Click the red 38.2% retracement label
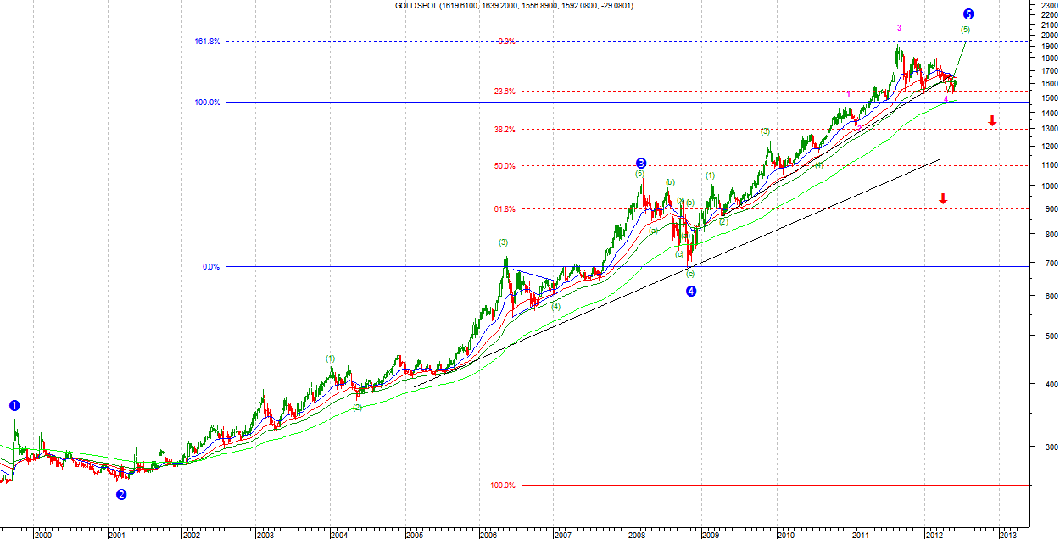Image resolution: width=1060 pixels, height=539 pixels. (x=505, y=130)
